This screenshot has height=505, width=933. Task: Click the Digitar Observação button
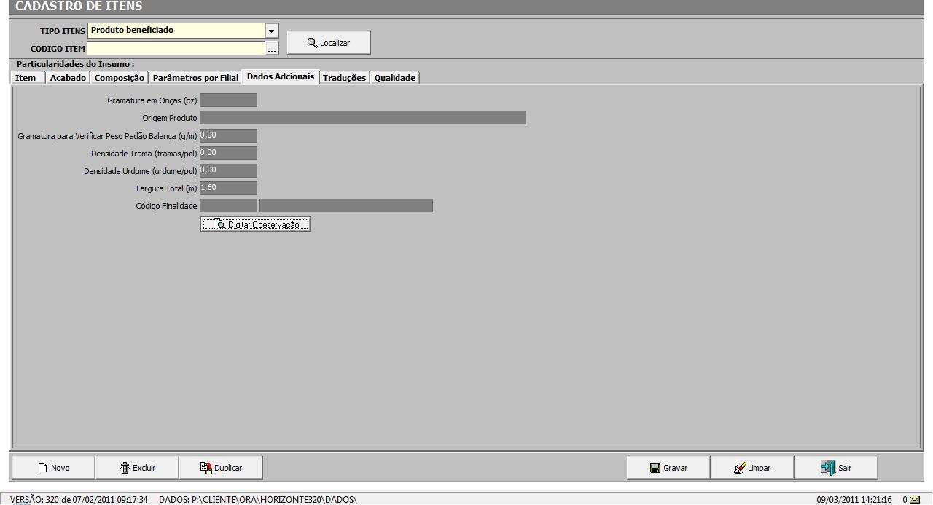[x=255, y=224]
